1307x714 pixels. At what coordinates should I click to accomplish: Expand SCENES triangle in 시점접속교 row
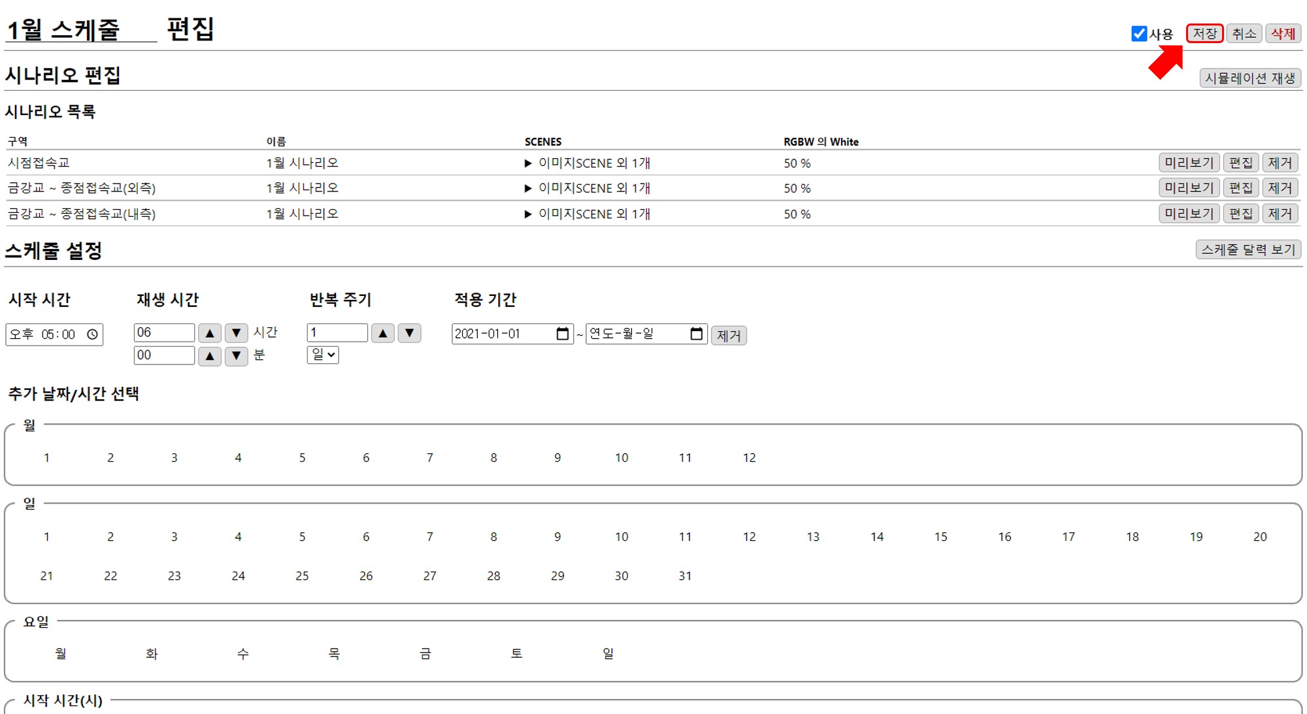coord(528,163)
